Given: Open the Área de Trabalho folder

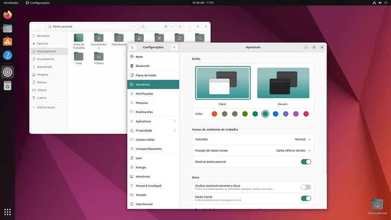Looking at the screenshot, I should tap(79, 41).
